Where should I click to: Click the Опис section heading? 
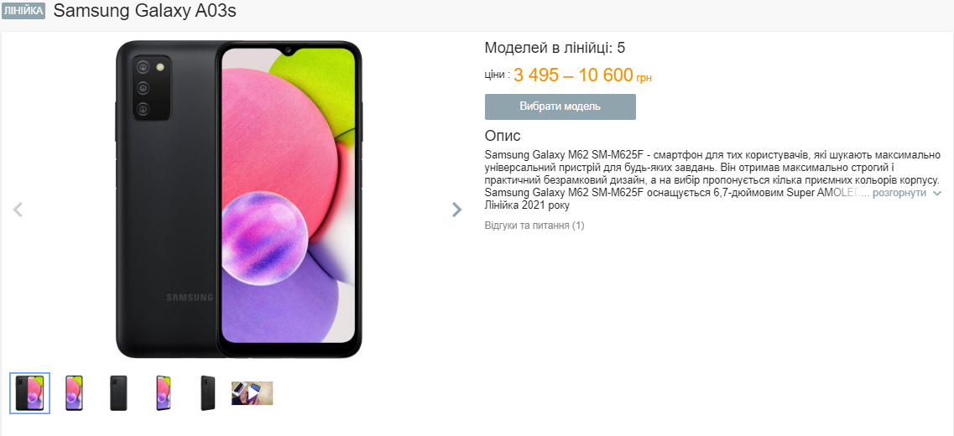point(503,136)
